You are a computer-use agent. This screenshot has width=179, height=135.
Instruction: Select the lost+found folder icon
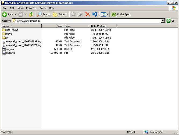(x=4, y=30)
